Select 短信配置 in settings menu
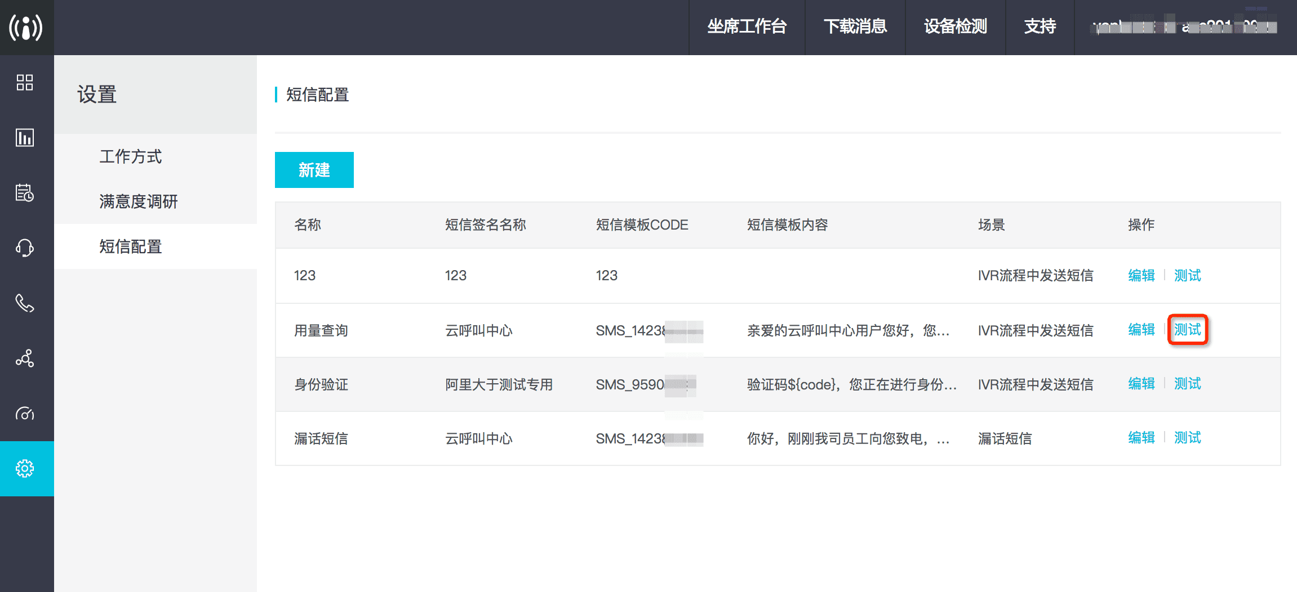This screenshot has width=1297, height=592. click(x=131, y=246)
